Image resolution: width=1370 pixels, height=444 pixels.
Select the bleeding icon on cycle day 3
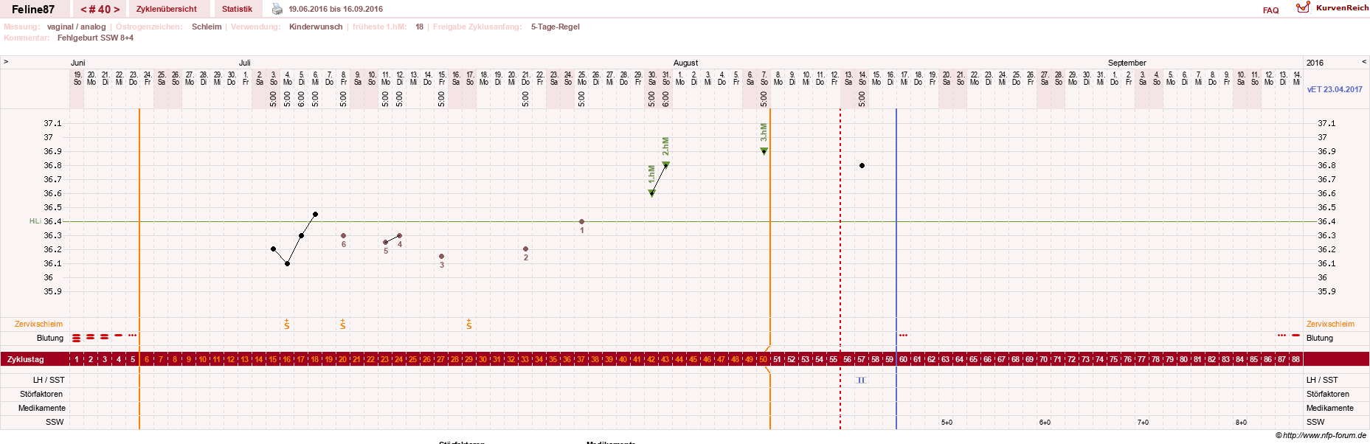coord(104,336)
